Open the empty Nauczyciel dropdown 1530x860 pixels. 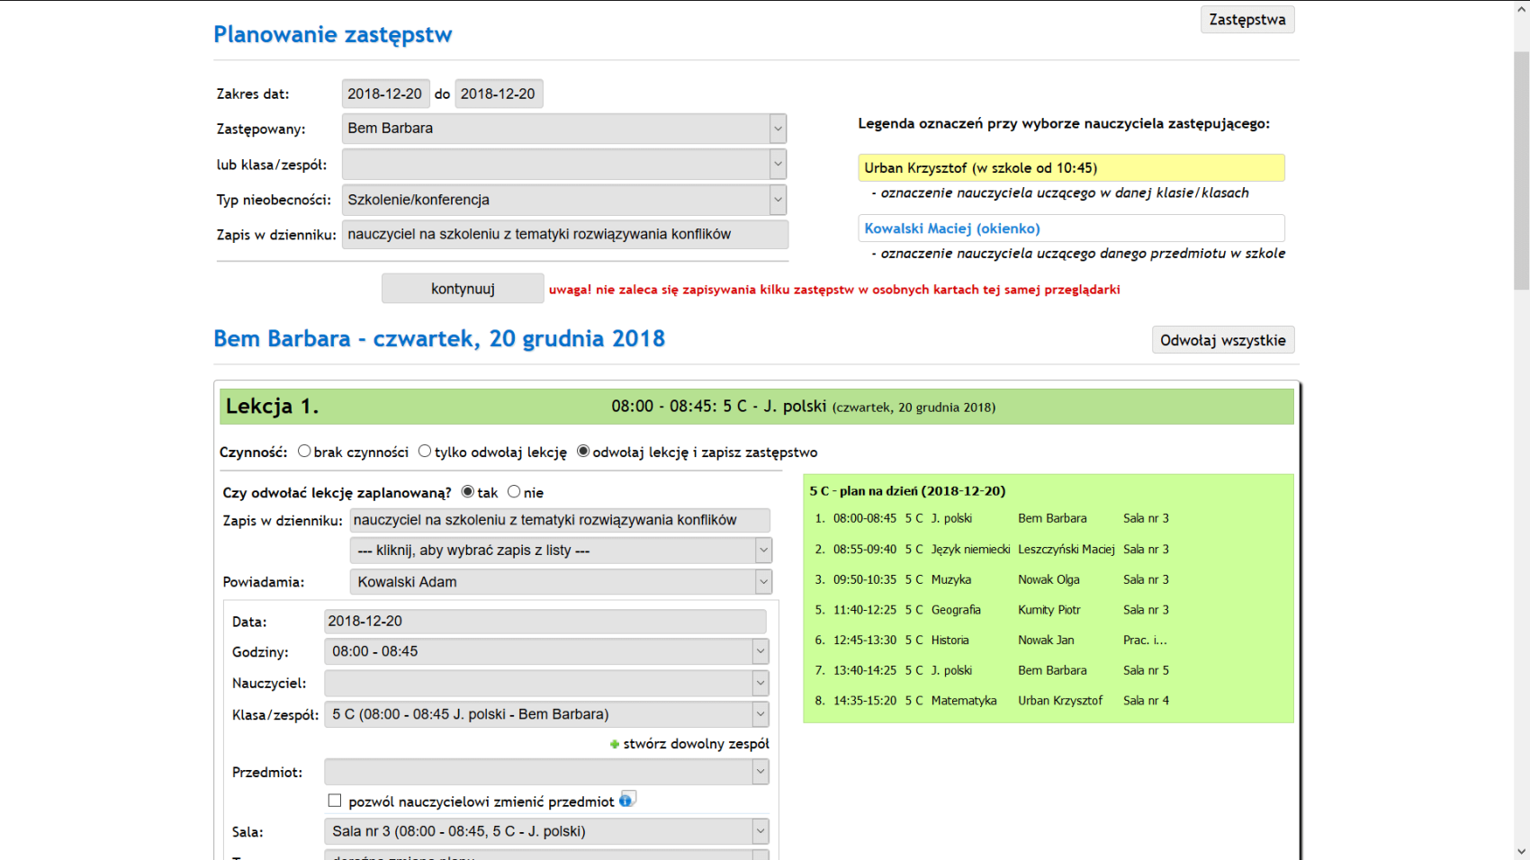(x=546, y=683)
